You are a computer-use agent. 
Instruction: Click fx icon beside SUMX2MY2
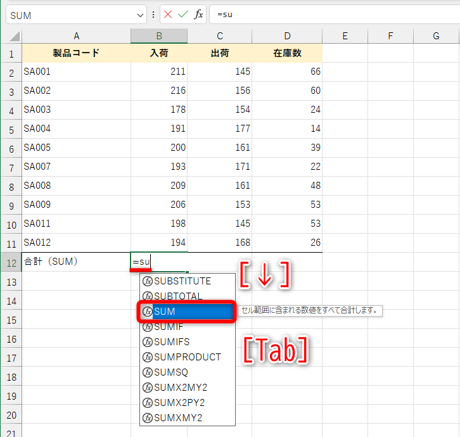(x=147, y=388)
